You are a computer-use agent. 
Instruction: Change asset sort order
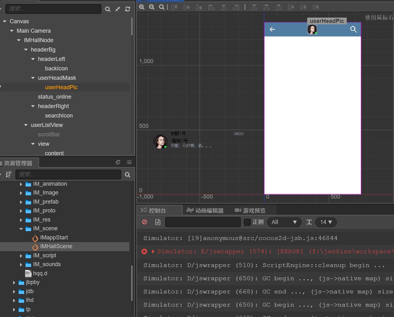8,174
